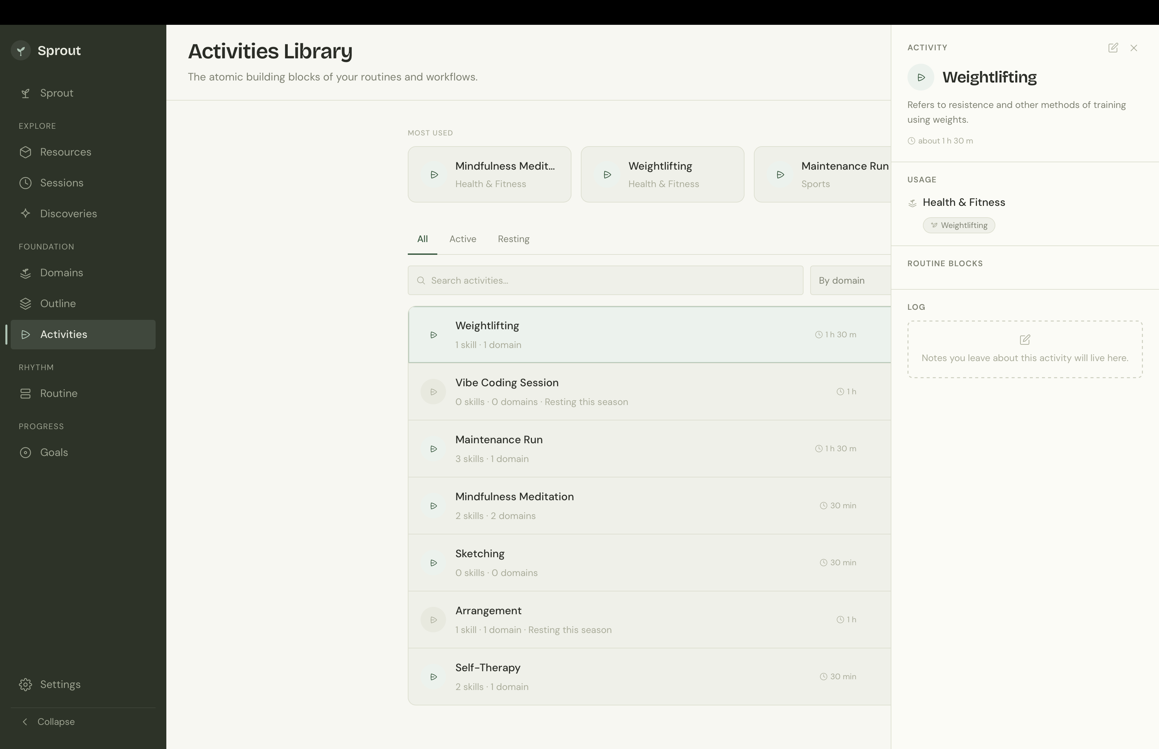Click play icon on Weightlifting most used card
1159x749 pixels.
pyautogui.click(x=607, y=175)
